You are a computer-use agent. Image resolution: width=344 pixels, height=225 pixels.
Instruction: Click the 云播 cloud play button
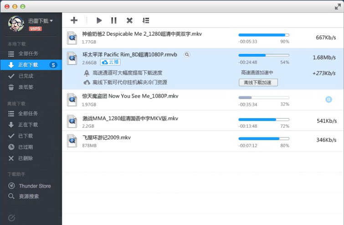point(110,62)
